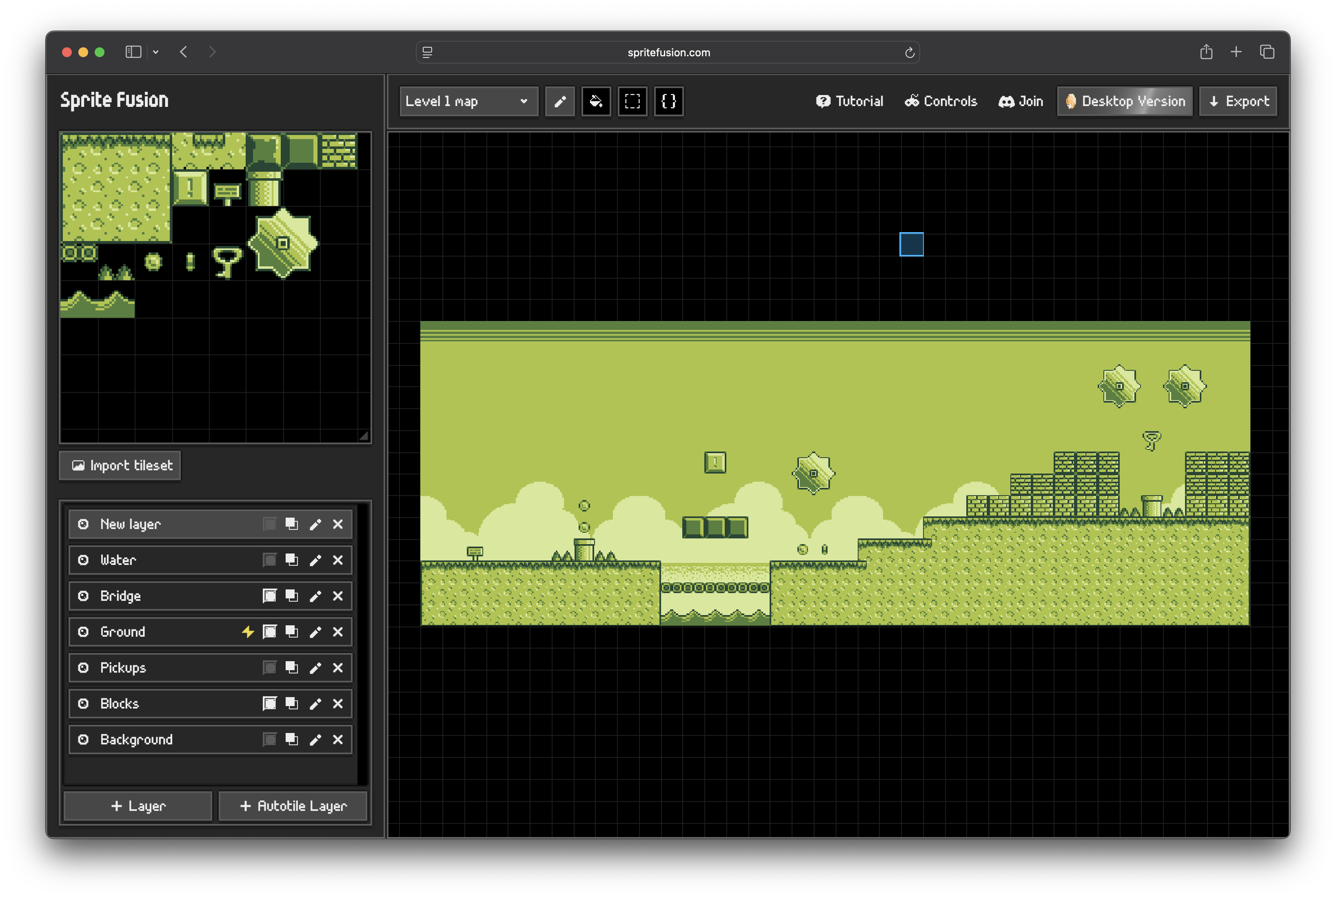Rename the Background layer with pencil icon

(x=315, y=740)
